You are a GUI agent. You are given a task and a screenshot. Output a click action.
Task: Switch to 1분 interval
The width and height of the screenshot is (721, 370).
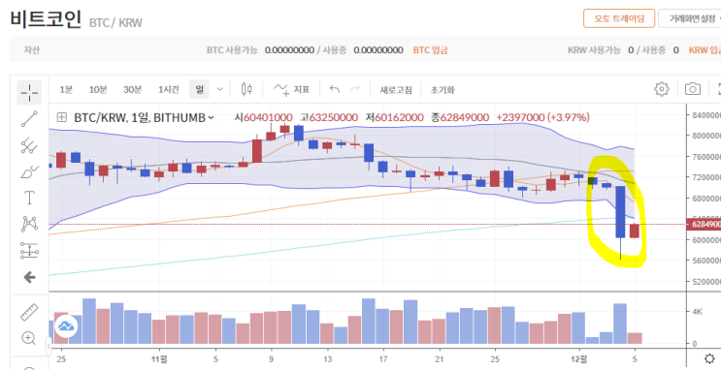[x=66, y=89]
